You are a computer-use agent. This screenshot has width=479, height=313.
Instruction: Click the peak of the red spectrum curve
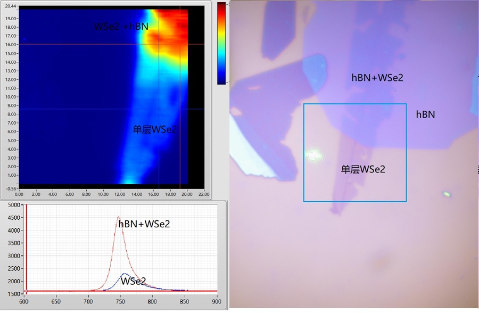[x=118, y=217]
